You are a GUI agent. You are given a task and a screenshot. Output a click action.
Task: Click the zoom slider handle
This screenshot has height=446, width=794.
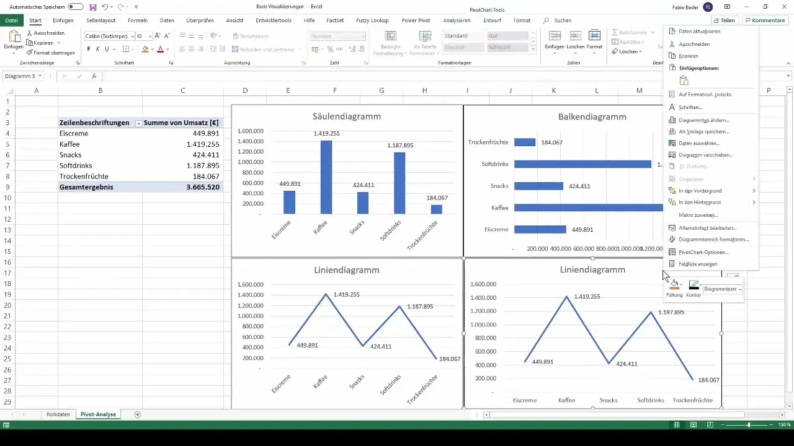coord(749,425)
